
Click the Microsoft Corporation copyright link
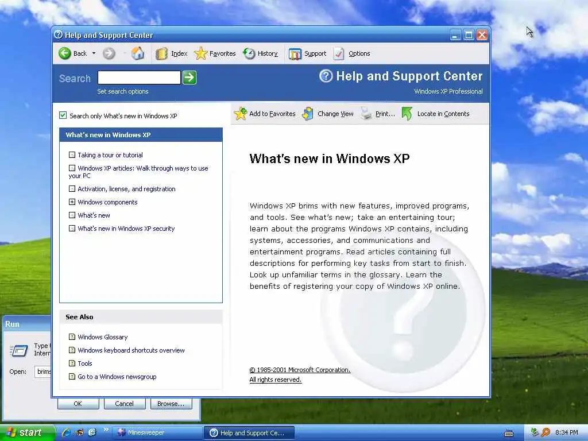coord(300,370)
